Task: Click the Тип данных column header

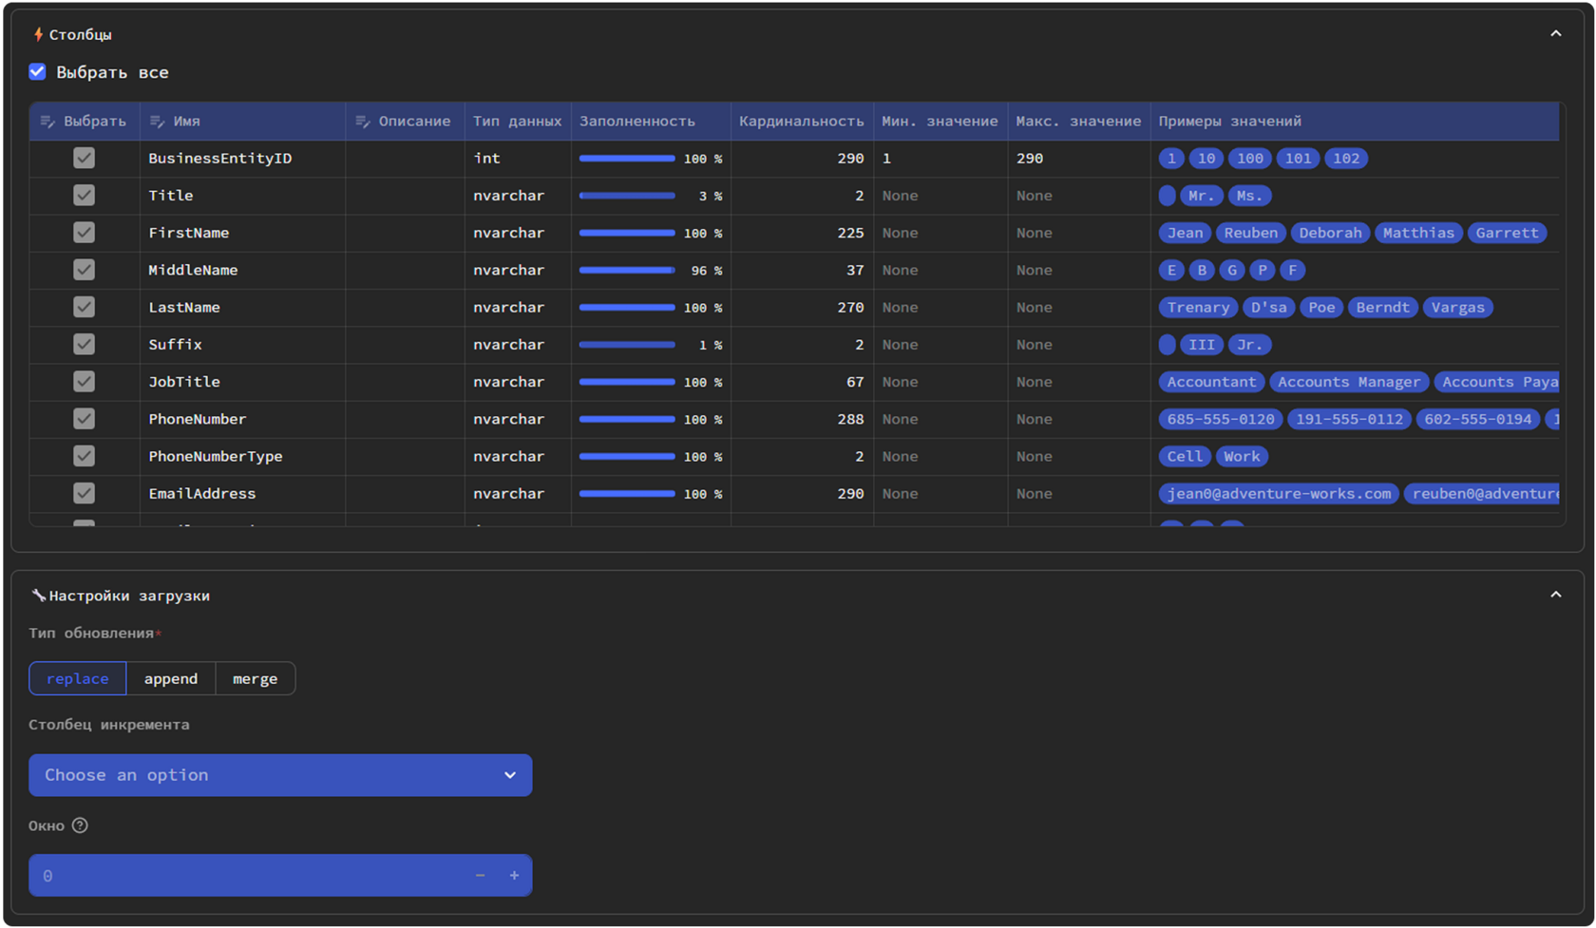Action: coord(517,122)
